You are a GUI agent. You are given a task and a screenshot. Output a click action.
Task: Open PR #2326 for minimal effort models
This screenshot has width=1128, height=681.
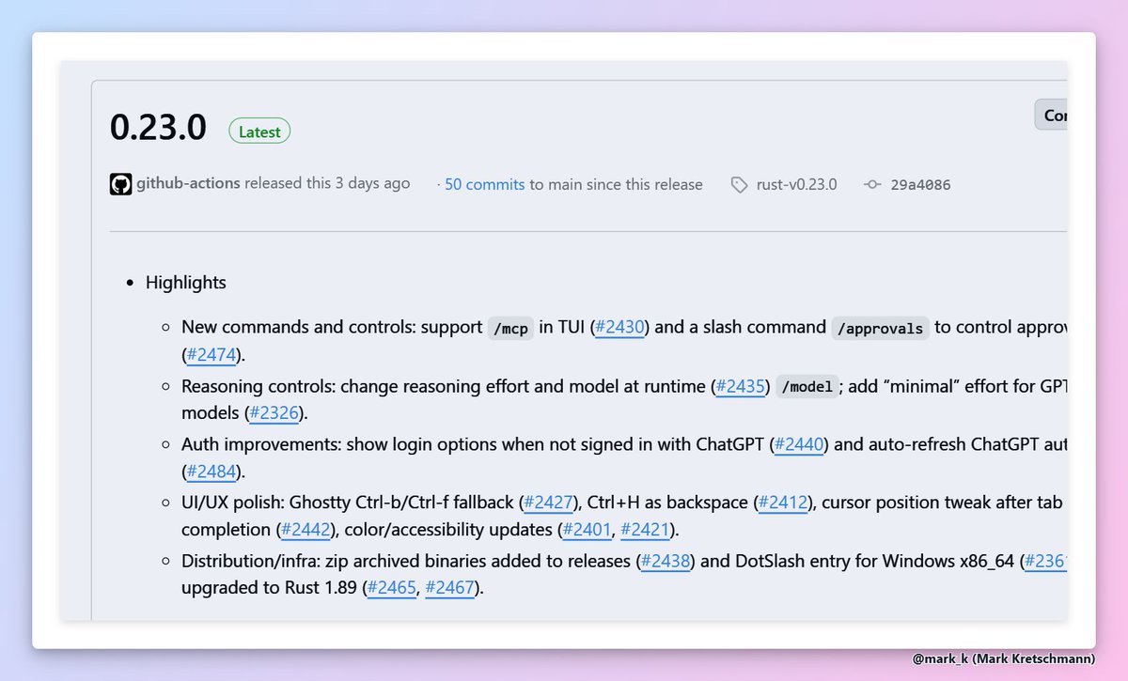(x=274, y=413)
